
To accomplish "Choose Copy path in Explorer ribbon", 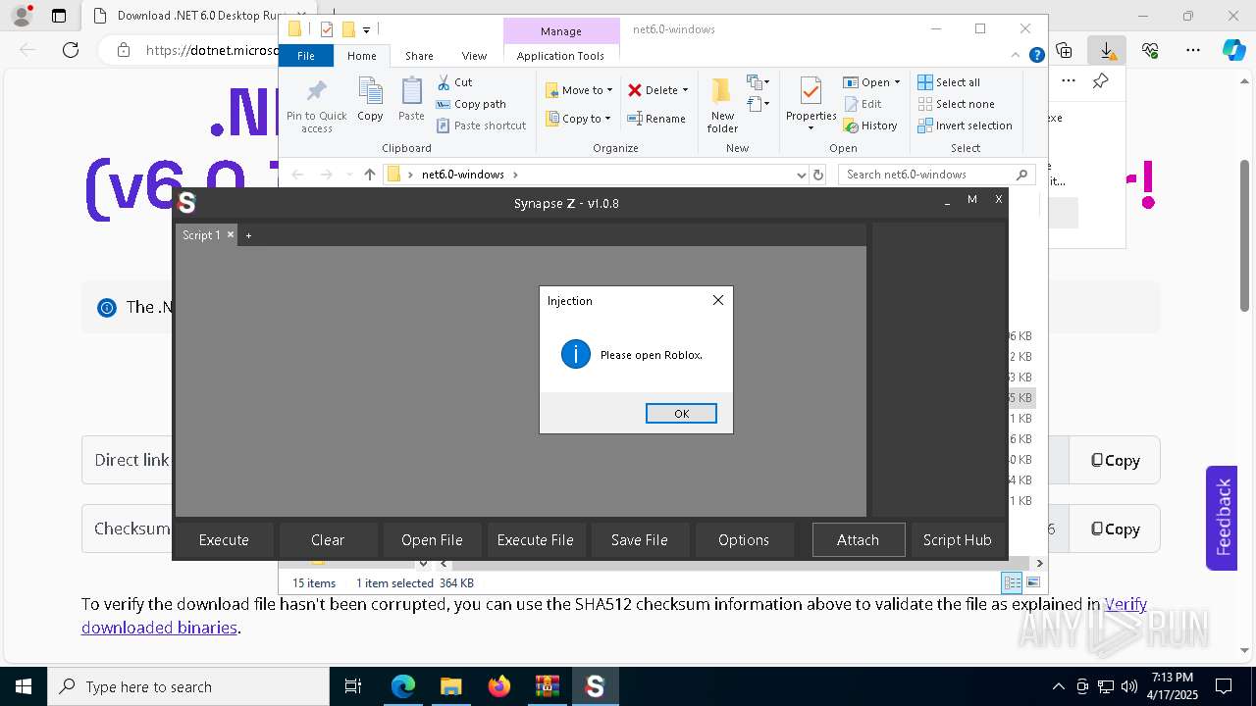I will click(x=471, y=104).
